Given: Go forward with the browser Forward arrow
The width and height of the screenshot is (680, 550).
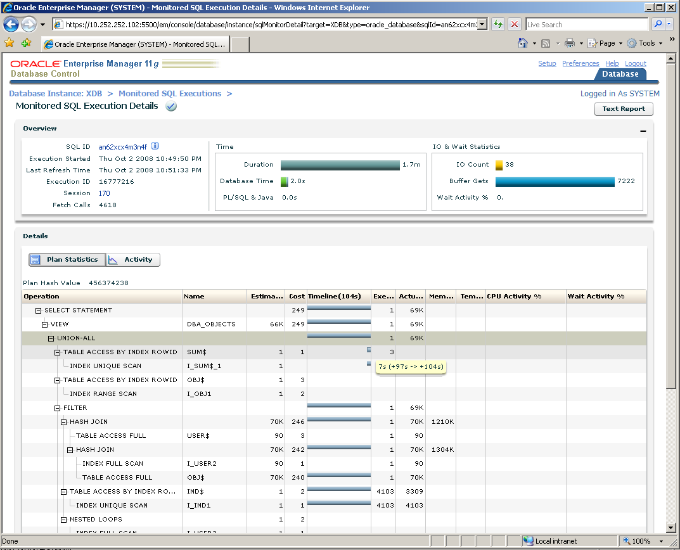Looking at the screenshot, I should pyautogui.click(x=29, y=24).
